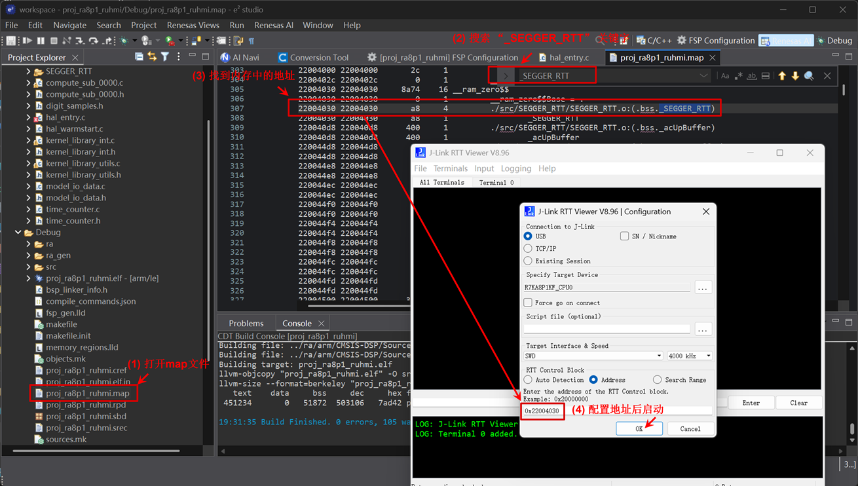Image resolution: width=858 pixels, height=486 pixels.
Task: Select proj_ra8p1_ruhmi.map in Project Explorer
Action: pos(87,394)
